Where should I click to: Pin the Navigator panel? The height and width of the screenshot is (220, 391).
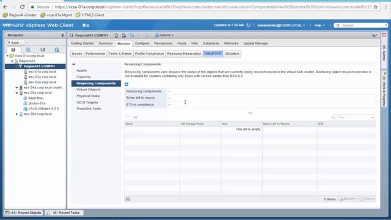pyautogui.click(x=62, y=35)
